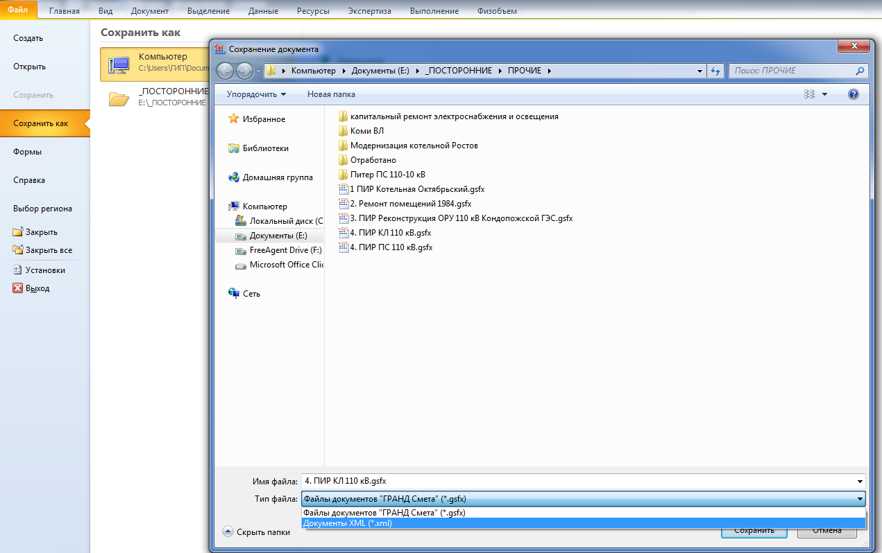Click the refresh folder icon beside address bar

point(715,71)
